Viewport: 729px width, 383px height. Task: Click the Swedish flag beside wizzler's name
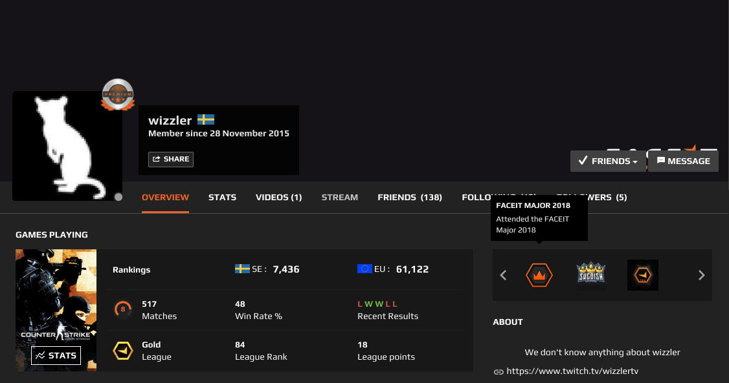coord(205,119)
